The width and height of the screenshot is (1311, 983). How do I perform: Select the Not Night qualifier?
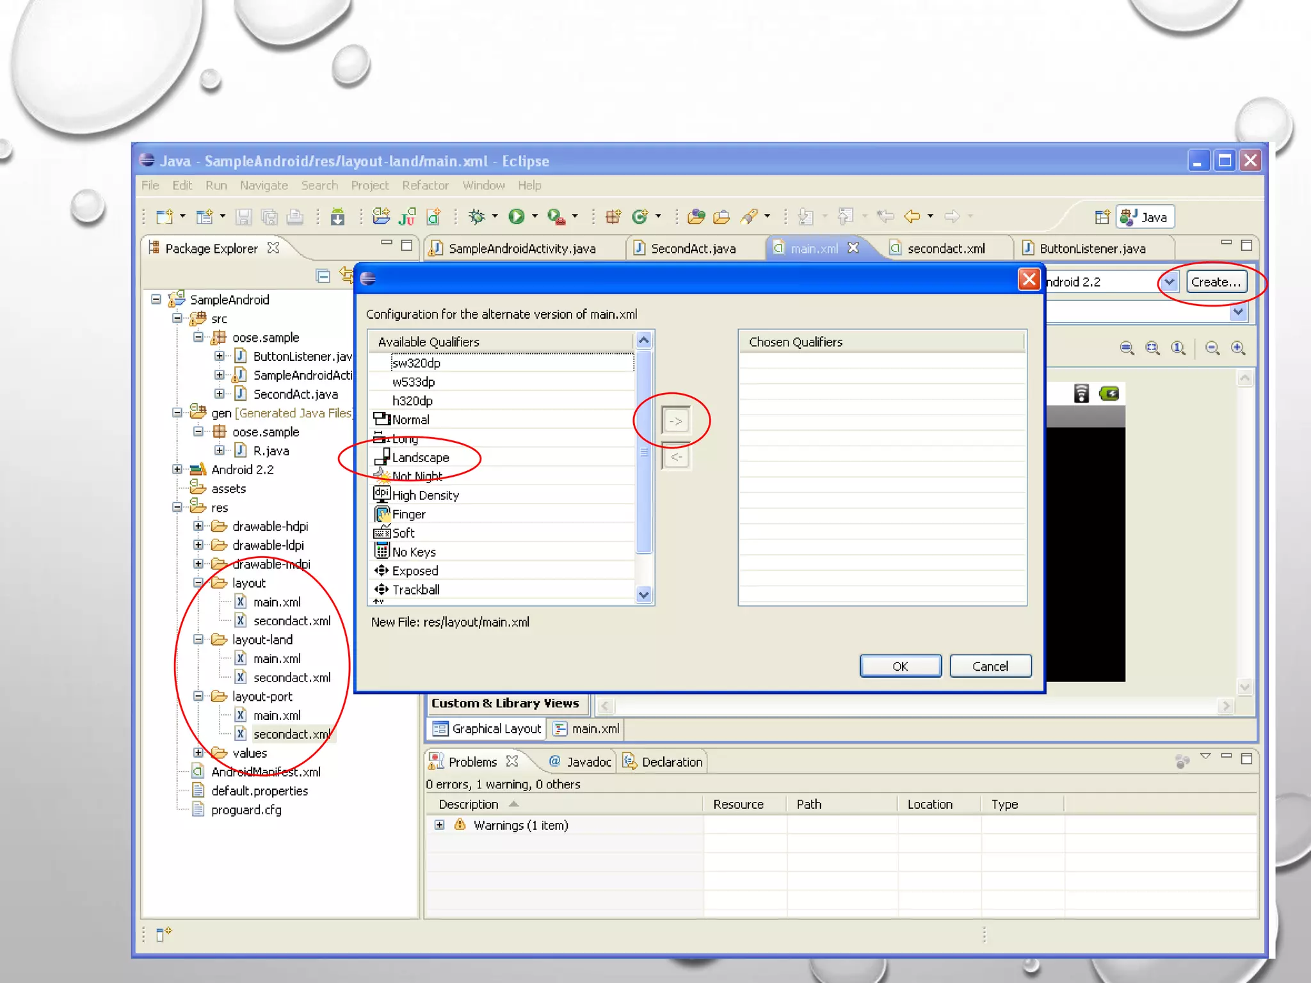coord(417,476)
